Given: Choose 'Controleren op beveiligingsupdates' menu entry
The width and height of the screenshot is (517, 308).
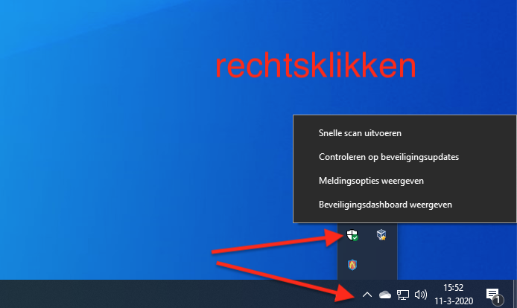Looking at the screenshot, I should coord(387,157).
